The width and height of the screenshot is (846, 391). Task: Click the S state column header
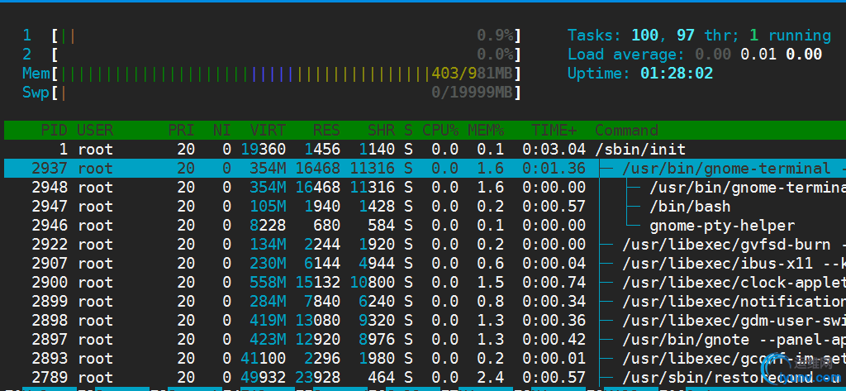(408, 130)
